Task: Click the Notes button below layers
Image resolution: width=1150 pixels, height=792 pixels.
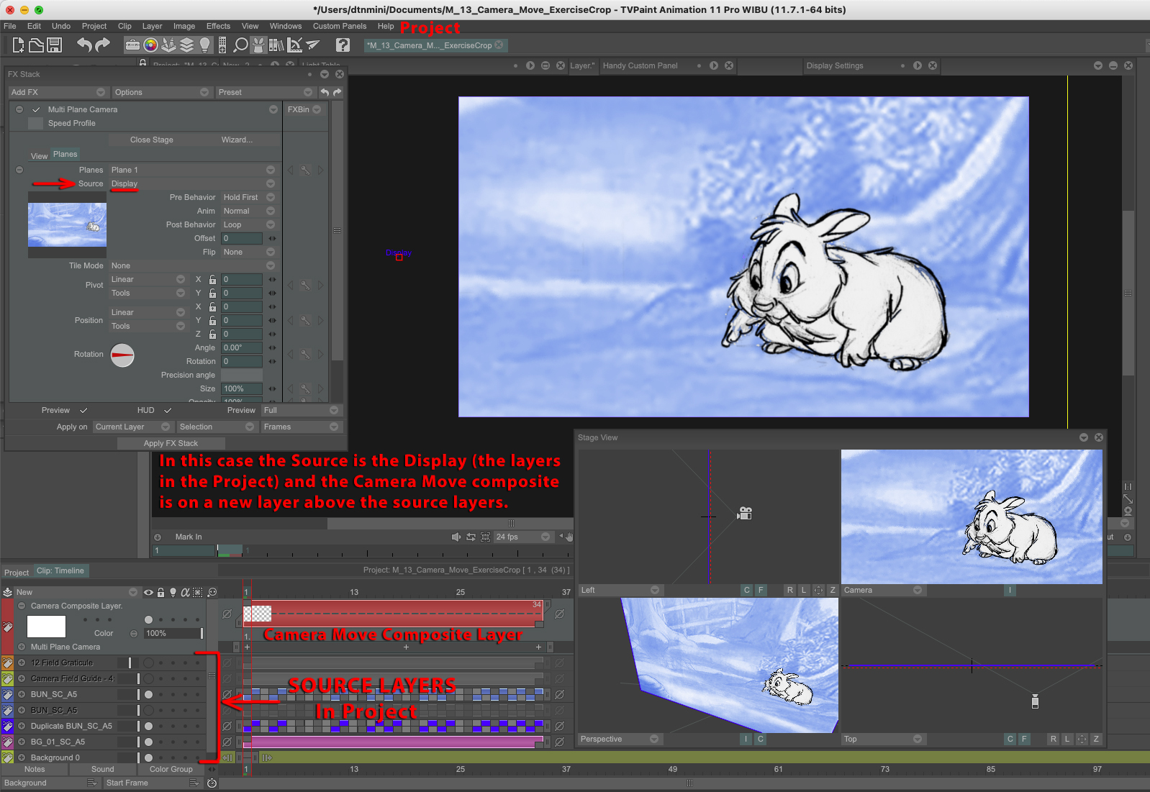Action: [x=35, y=769]
